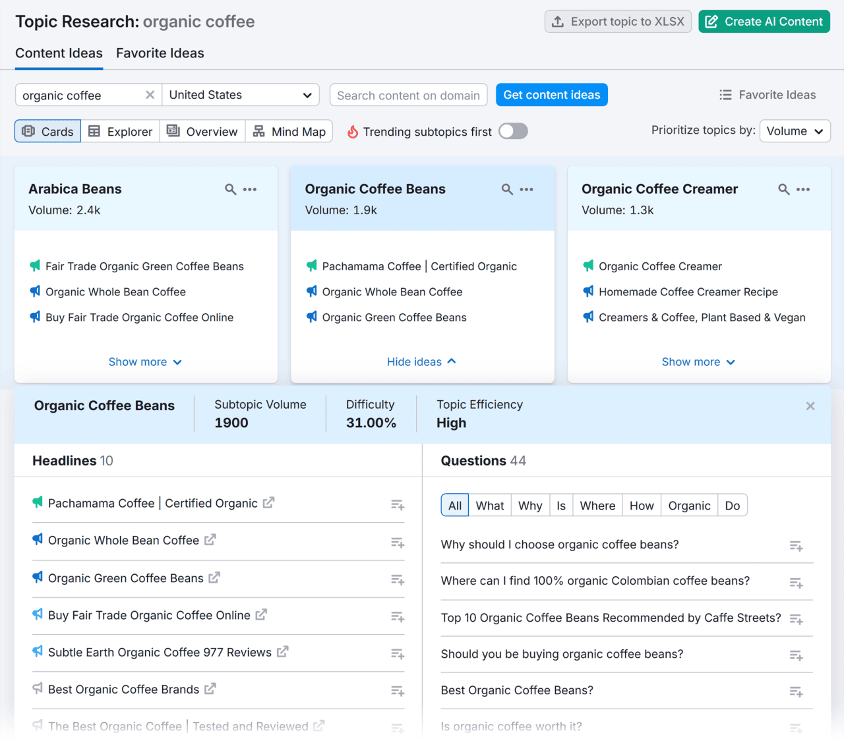This screenshot has width=844, height=739.
Task: Close the Organic Coffee Beans details panel
Action: click(810, 406)
